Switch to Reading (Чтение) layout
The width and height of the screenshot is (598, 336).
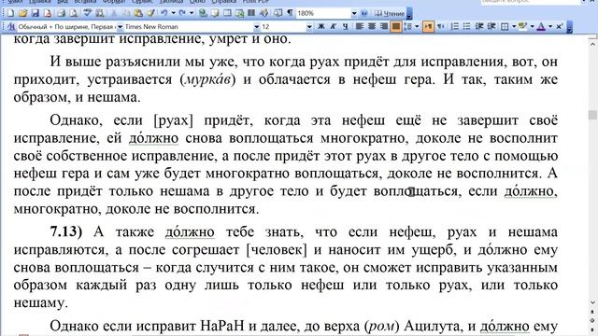(389, 13)
